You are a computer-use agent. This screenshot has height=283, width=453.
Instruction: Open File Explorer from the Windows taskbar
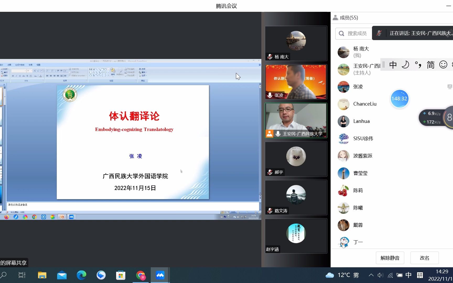click(x=42, y=275)
